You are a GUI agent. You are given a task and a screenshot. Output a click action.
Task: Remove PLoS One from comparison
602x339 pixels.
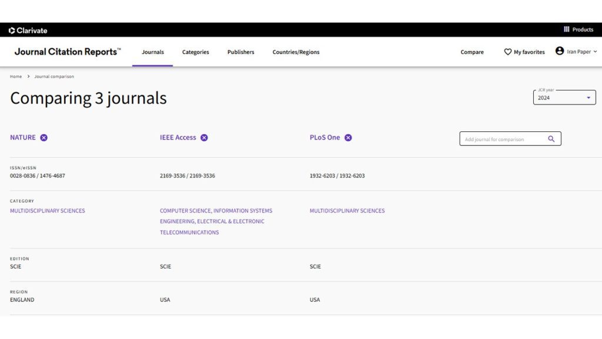[348, 138]
